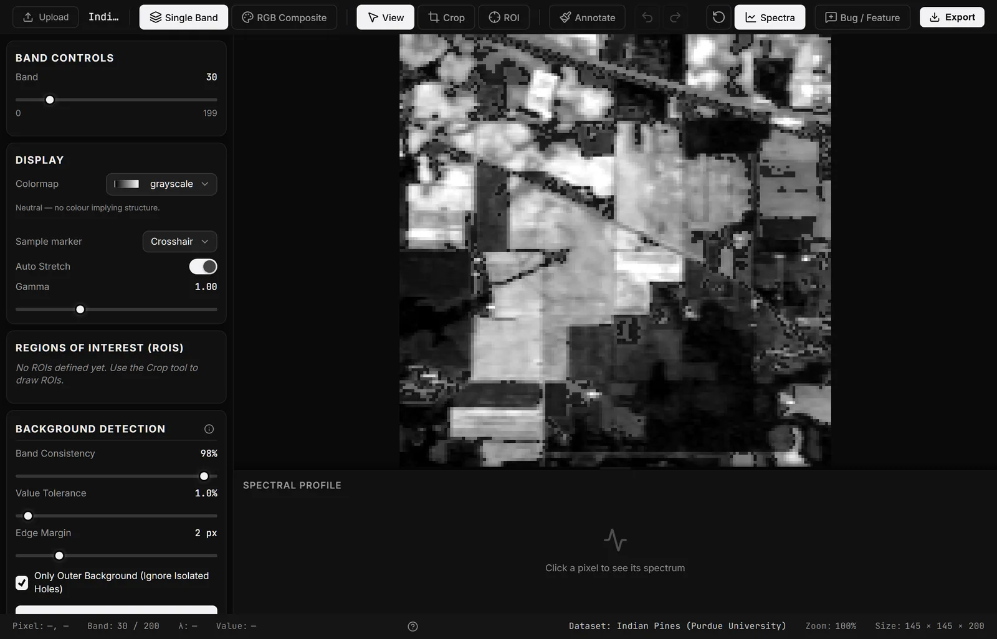Open the grayscale colormap dropdown

point(161,184)
